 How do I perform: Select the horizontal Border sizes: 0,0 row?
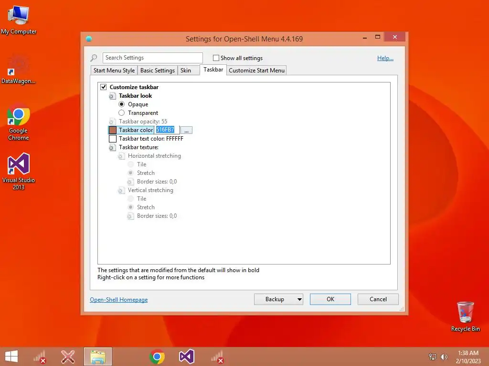[x=157, y=182]
